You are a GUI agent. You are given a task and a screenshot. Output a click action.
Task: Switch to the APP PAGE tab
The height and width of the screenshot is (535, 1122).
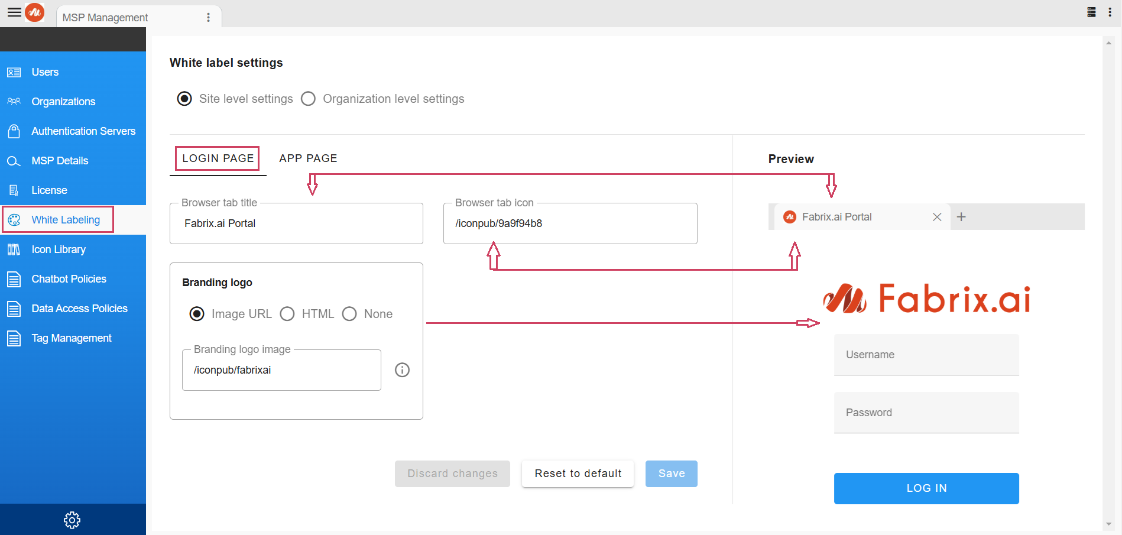pyautogui.click(x=308, y=158)
